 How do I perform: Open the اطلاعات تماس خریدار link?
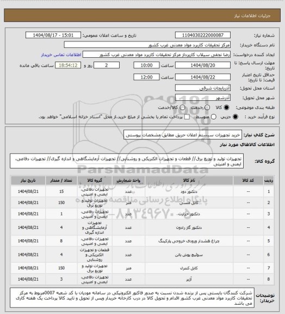click(x=61, y=55)
